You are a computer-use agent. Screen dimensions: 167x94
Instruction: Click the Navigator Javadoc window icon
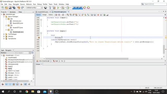(x=32, y=53)
